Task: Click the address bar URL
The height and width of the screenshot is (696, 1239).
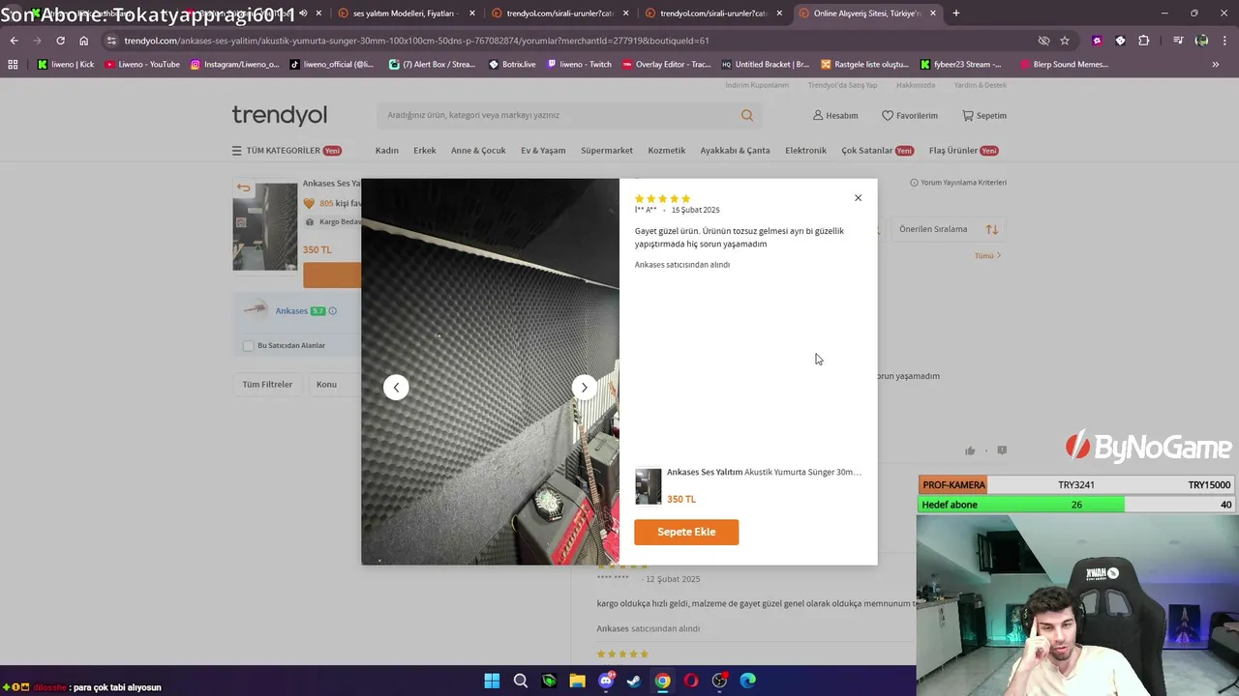Action: click(416, 41)
